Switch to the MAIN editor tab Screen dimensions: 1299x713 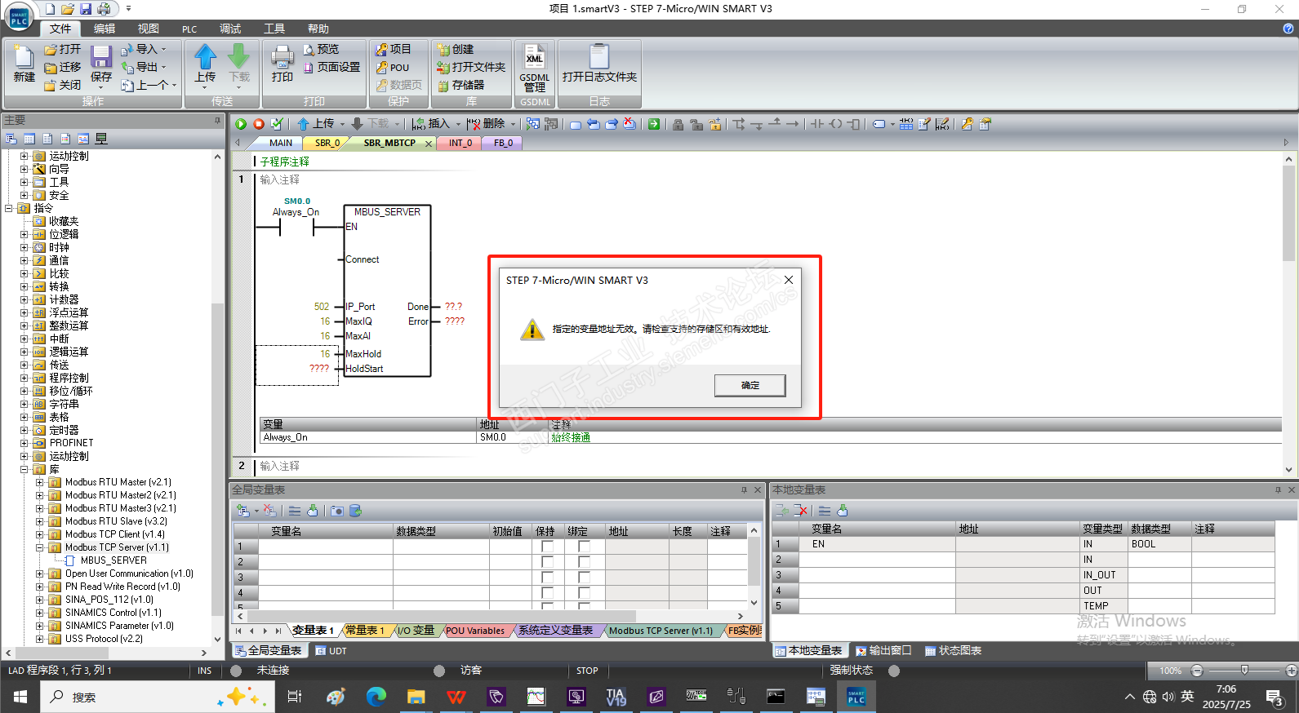(x=281, y=143)
